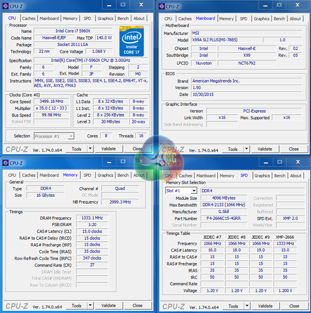The height and width of the screenshot is (313, 311).
Task: Click Validate button in Mainboard window
Action: 265,149
